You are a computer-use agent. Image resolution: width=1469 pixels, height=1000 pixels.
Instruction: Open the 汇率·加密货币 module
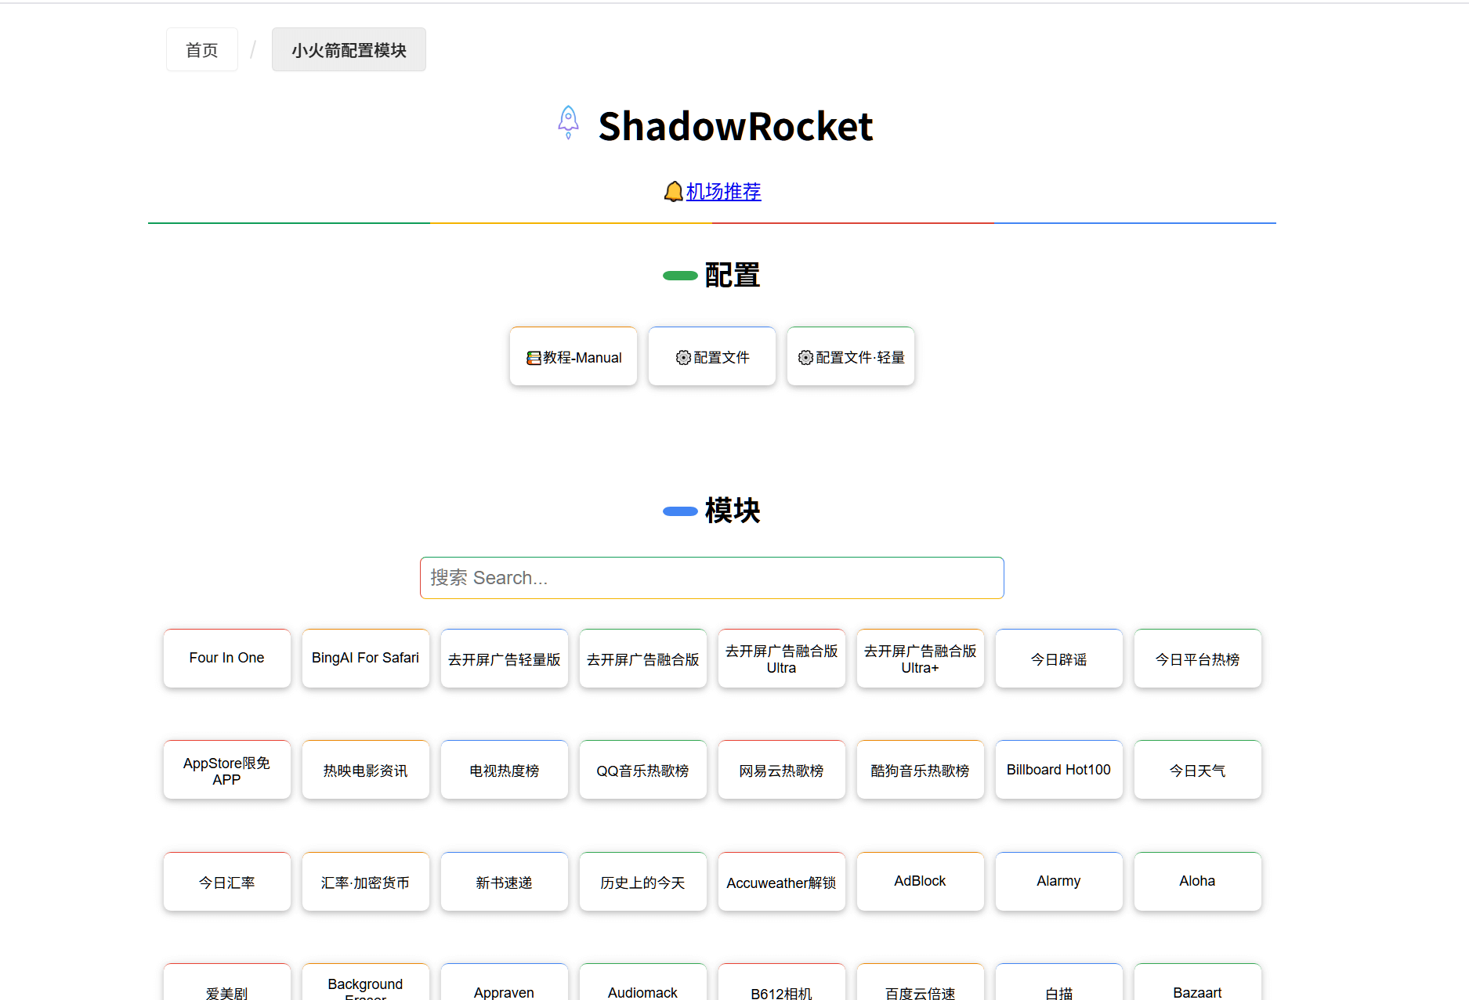pyautogui.click(x=366, y=882)
